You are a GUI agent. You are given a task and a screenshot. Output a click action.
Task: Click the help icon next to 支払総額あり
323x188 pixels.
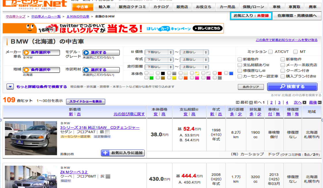pos(268,65)
